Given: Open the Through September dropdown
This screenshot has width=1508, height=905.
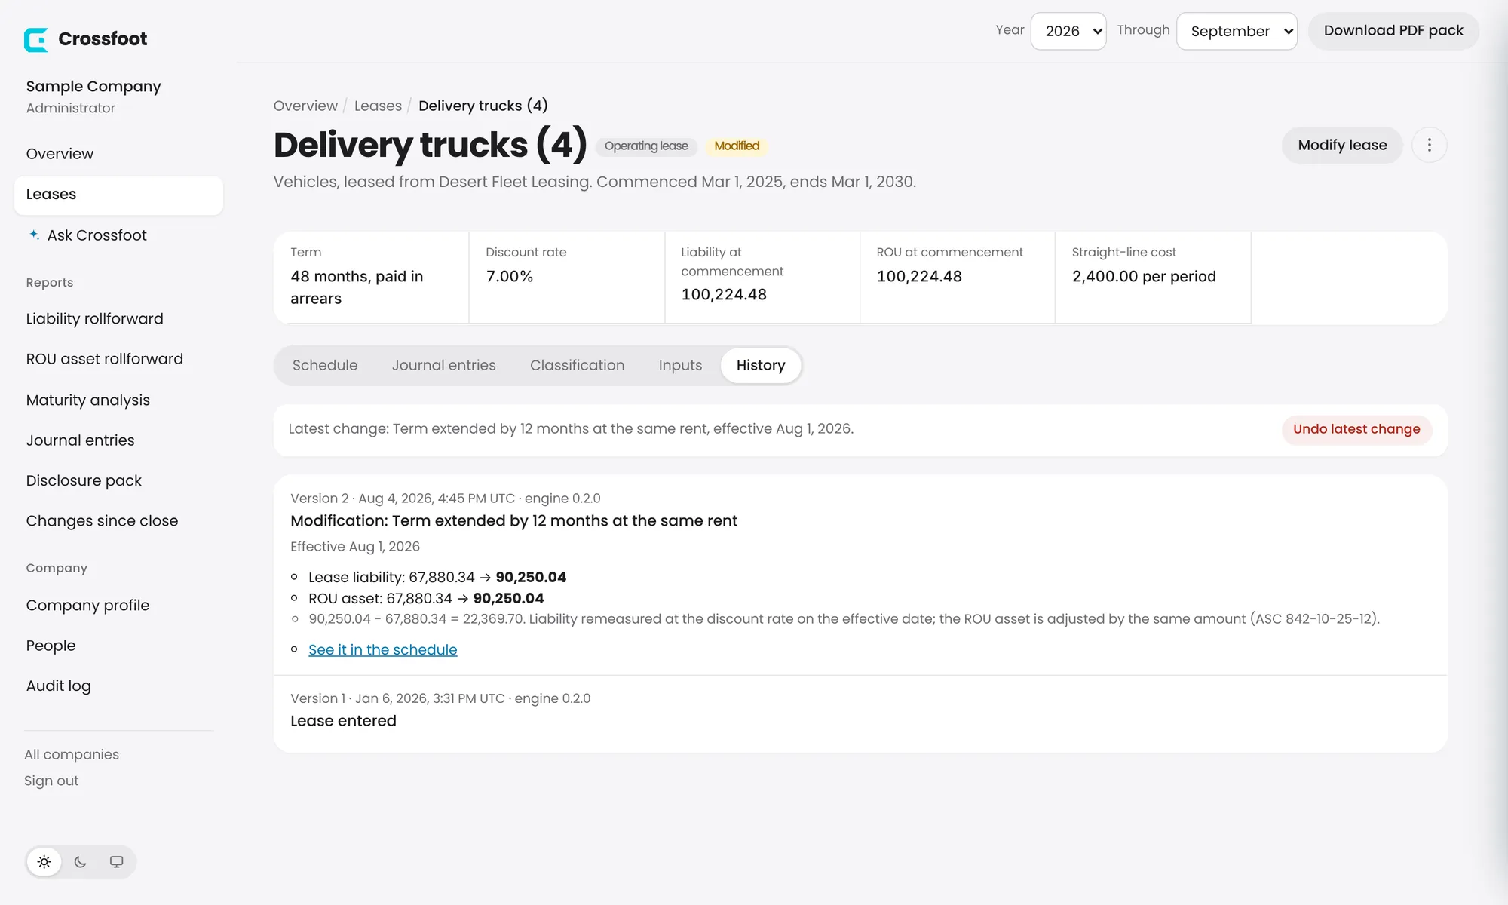Looking at the screenshot, I should (x=1237, y=31).
